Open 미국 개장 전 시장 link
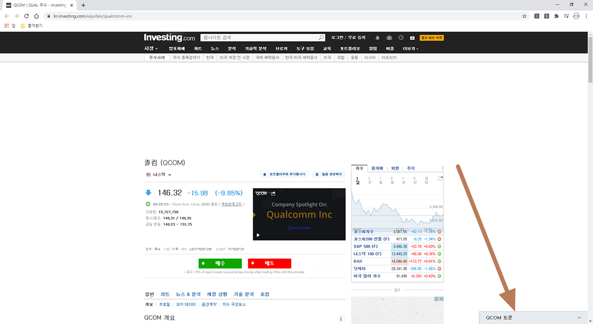The width and height of the screenshot is (593, 324). tap(235, 58)
